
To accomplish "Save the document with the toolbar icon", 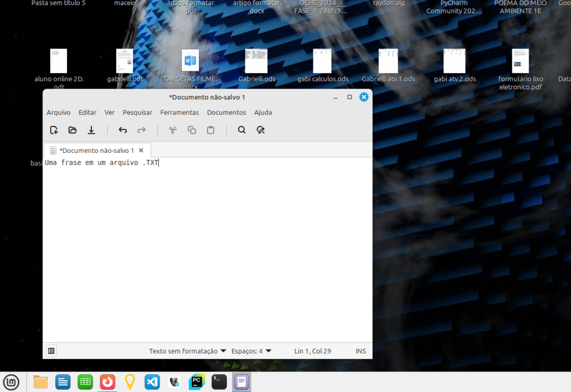I will tap(91, 130).
